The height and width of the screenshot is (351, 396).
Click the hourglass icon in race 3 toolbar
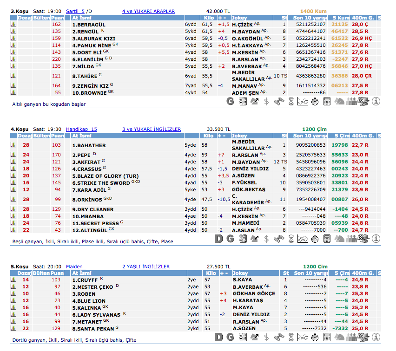tap(291, 101)
